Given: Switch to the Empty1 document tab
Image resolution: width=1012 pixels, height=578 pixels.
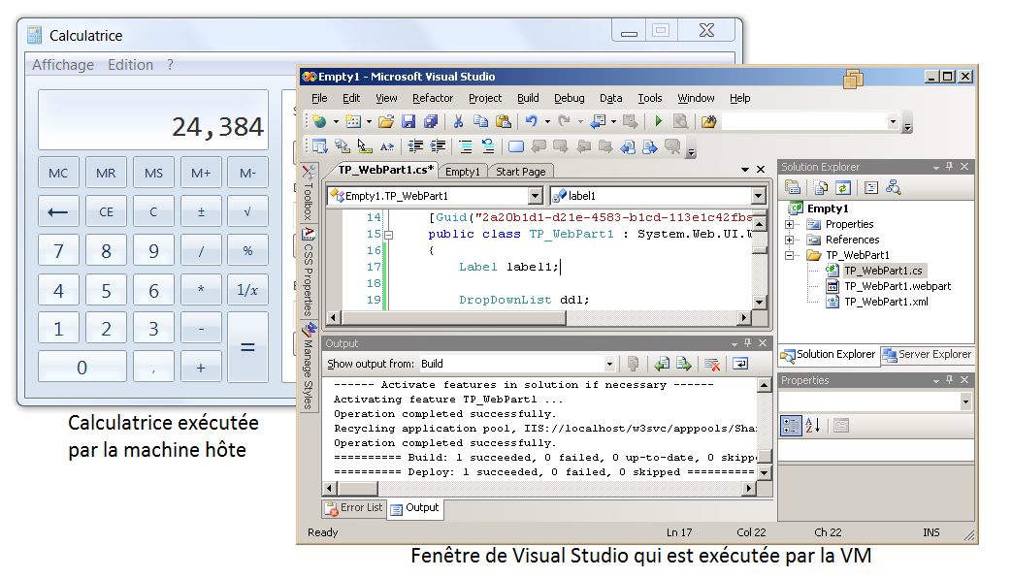Looking at the screenshot, I should pyautogui.click(x=463, y=172).
